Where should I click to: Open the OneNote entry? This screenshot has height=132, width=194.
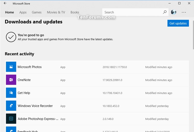pyautogui.click(x=97, y=80)
